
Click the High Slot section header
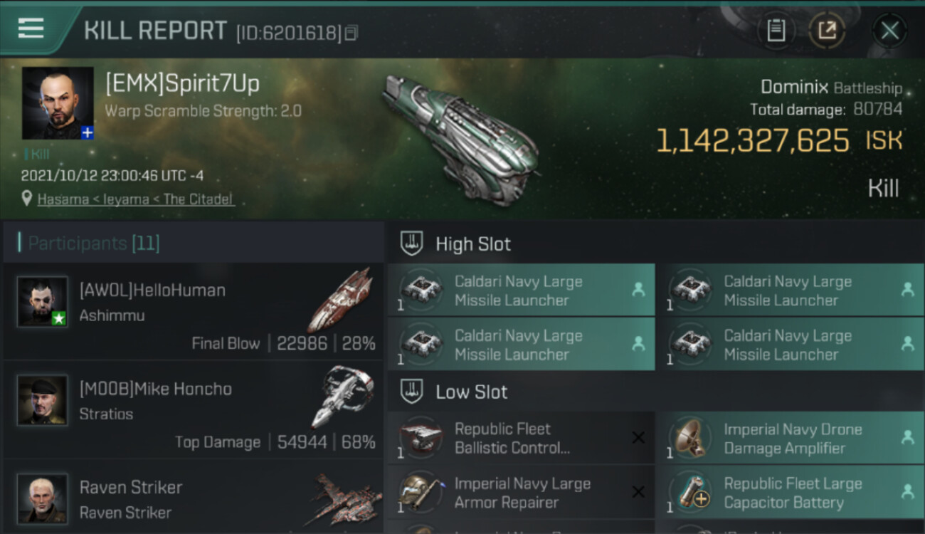click(x=473, y=244)
